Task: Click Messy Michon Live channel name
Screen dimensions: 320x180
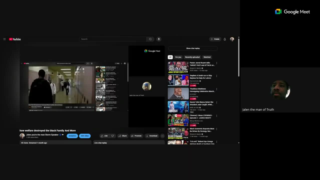Action: [196, 121]
